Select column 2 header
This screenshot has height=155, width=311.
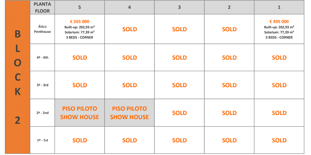point(229,7)
